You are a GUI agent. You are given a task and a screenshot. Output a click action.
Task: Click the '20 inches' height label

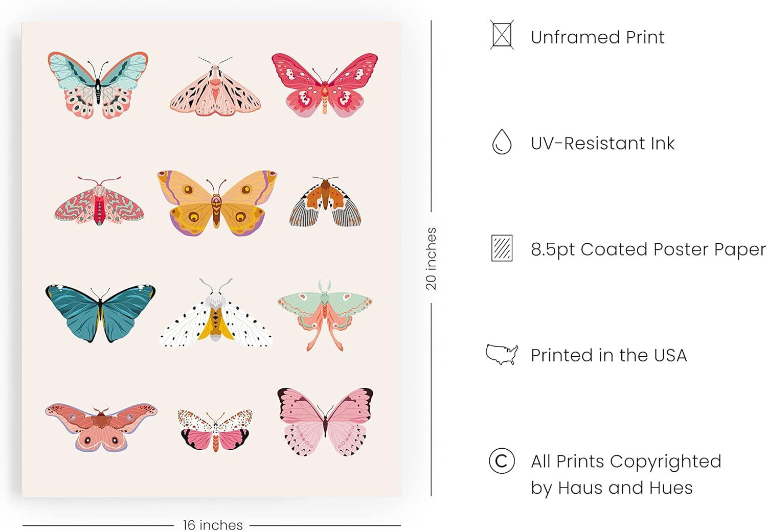click(431, 259)
